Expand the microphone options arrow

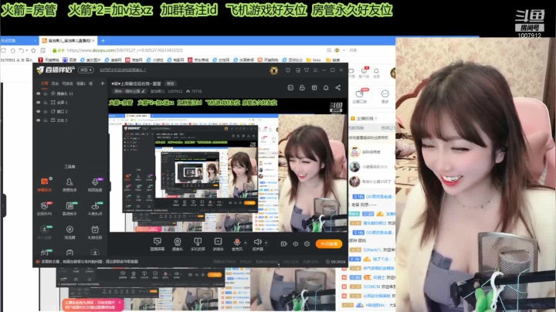(x=246, y=242)
